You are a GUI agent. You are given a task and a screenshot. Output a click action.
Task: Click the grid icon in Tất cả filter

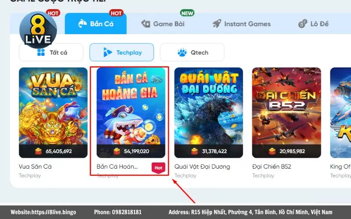[41, 52]
